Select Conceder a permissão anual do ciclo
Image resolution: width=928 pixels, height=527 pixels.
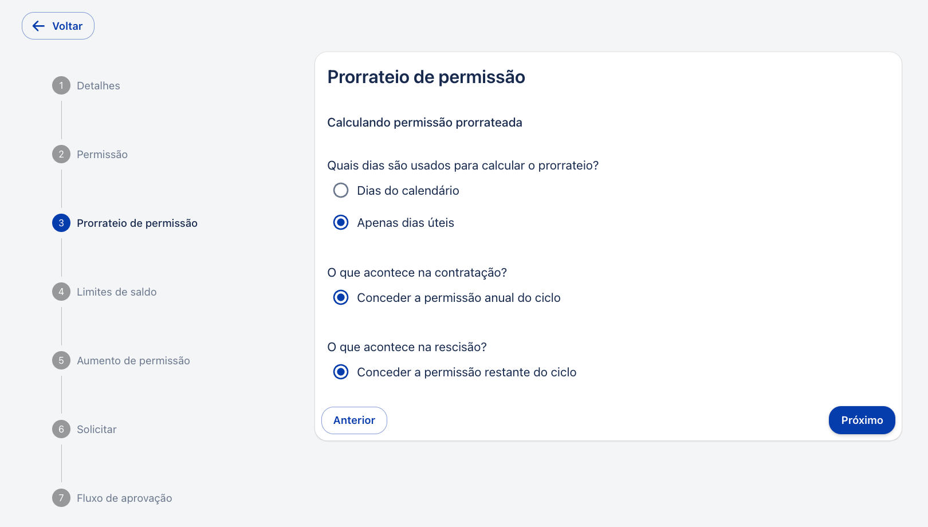point(341,297)
